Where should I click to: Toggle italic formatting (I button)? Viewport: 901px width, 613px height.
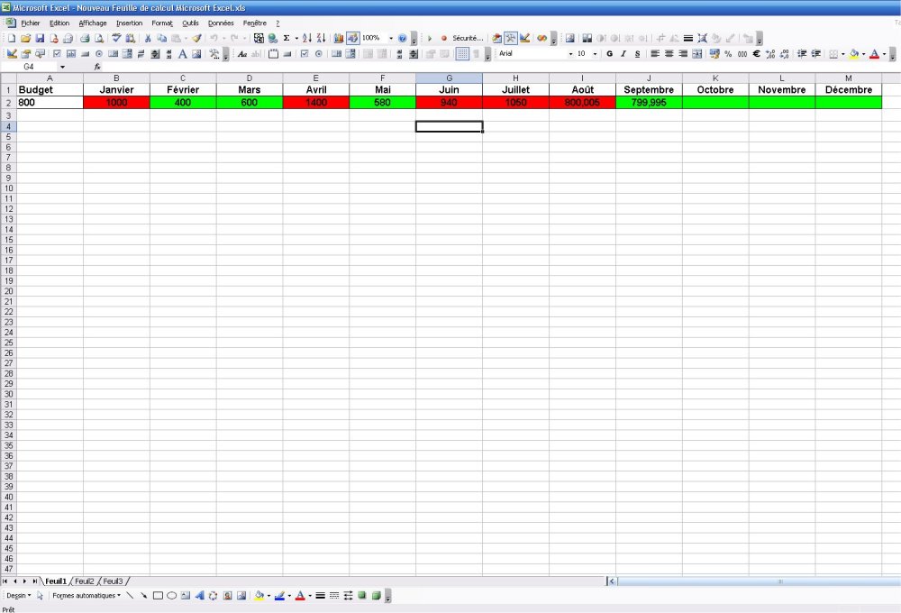pyautogui.click(x=623, y=54)
